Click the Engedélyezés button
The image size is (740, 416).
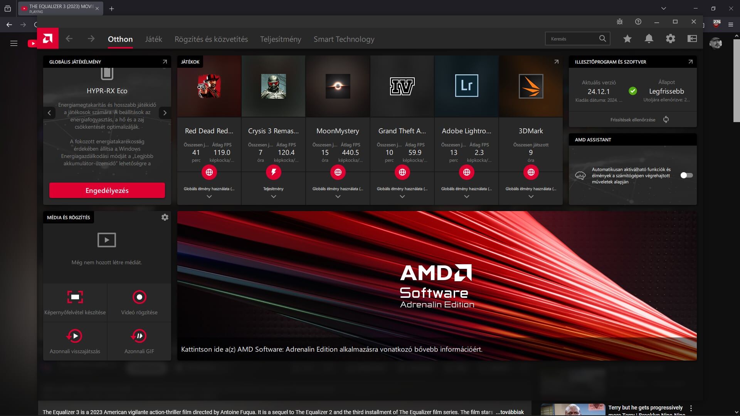coord(107,190)
